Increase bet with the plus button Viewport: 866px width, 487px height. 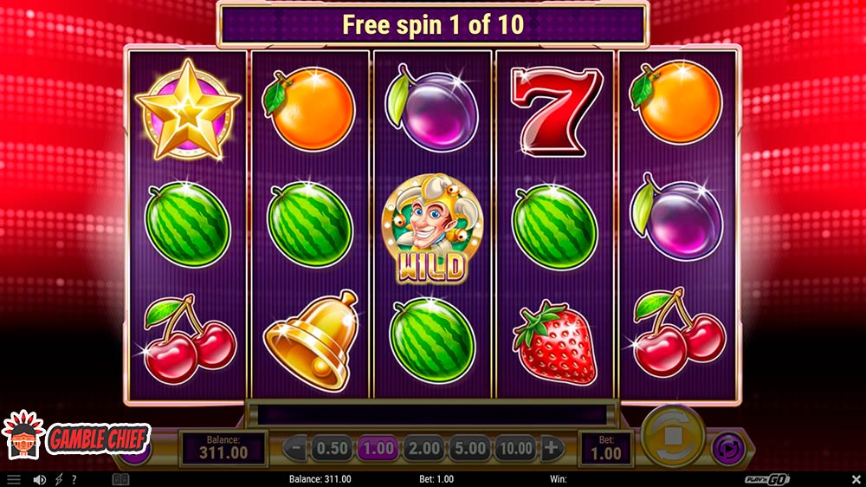(551, 448)
